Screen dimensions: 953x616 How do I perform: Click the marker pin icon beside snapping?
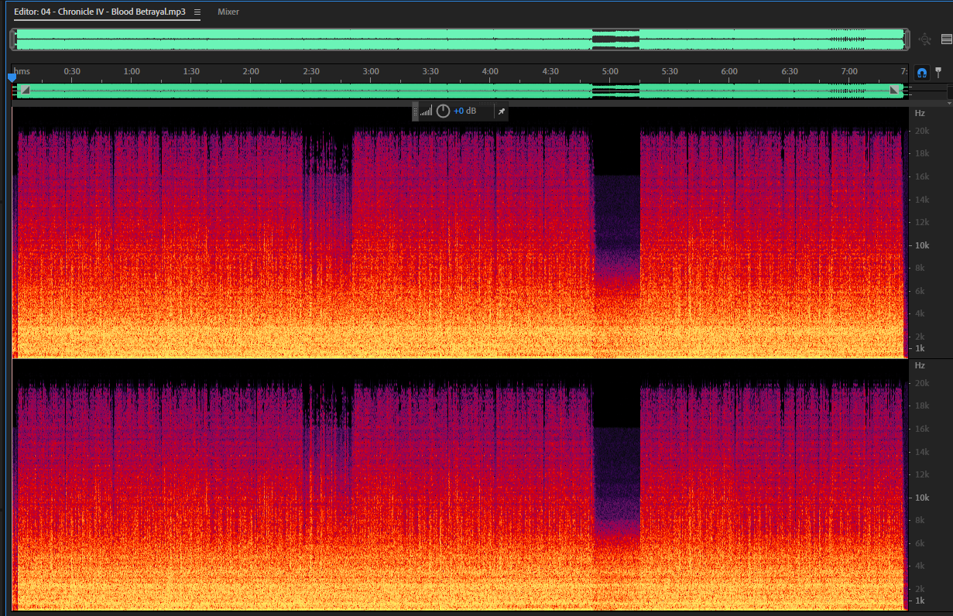tap(939, 72)
